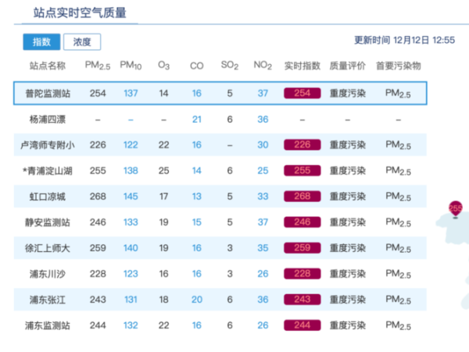
Task: Click the 246 real-time index badge
Action: point(302,222)
